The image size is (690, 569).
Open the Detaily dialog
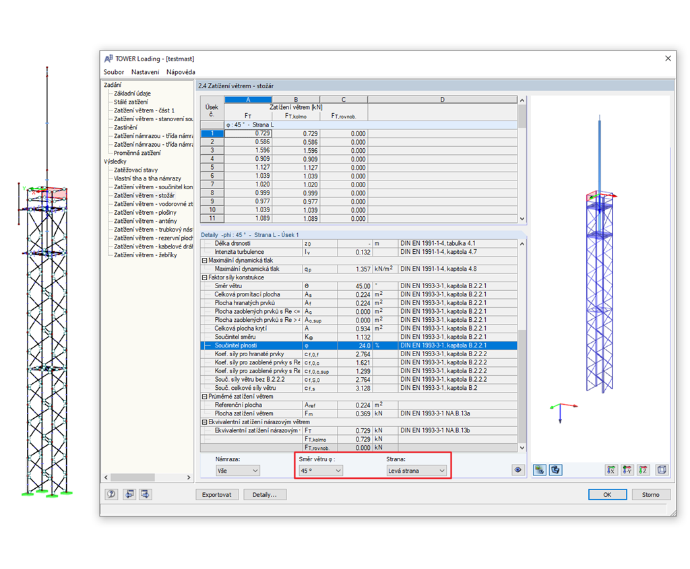266,494
